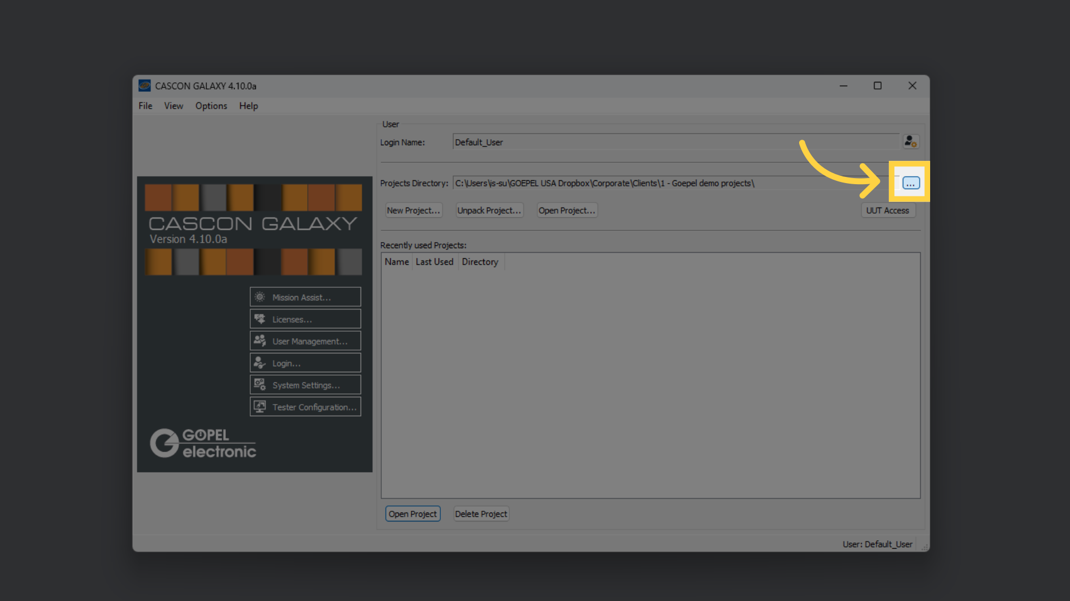Sort recent projects by Directory column
The image size is (1070, 601).
tap(480, 262)
